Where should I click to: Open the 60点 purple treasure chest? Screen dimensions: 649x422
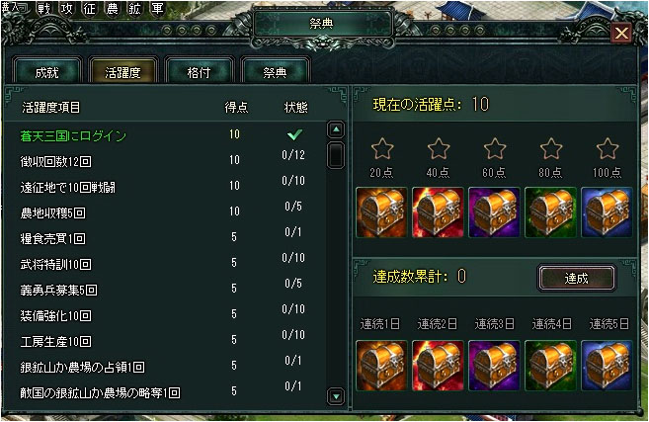(x=494, y=212)
